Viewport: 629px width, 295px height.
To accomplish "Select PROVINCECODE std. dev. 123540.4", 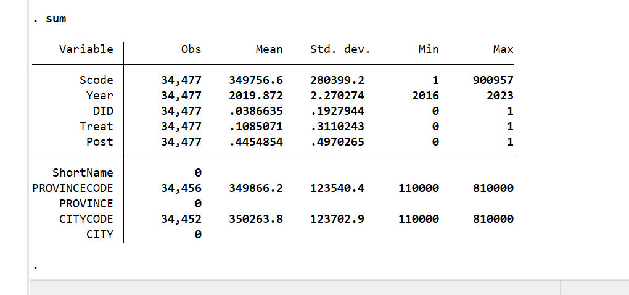I will coord(337,188).
